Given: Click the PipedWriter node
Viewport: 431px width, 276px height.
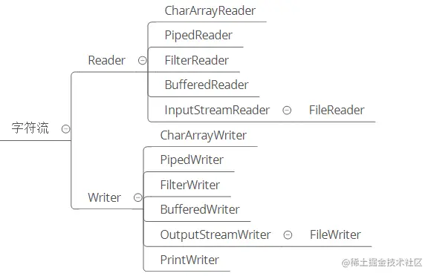Looking at the screenshot, I should pos(192,160).
